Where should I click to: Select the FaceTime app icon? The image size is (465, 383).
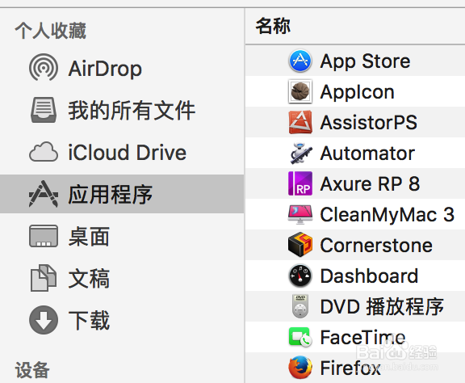(x=300, y=337)
